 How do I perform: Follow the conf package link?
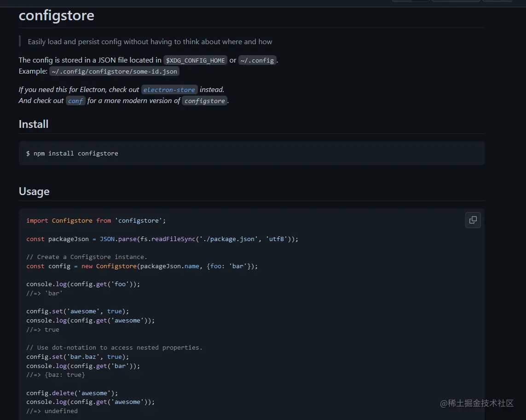[75, 101]
